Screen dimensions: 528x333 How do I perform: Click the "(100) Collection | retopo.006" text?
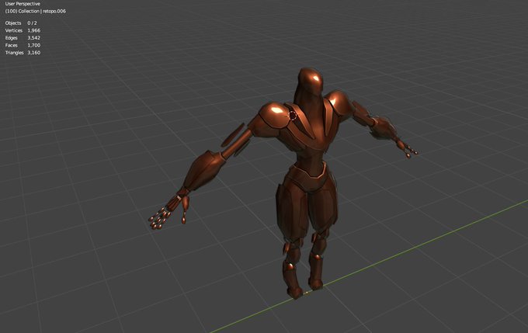click(36, 11)
